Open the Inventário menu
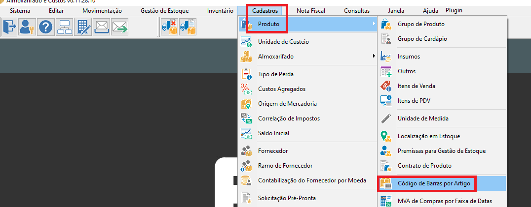Image resolution: width=531 pixels, height=207 pixels. pyautogui.click(x=220, y=11)
